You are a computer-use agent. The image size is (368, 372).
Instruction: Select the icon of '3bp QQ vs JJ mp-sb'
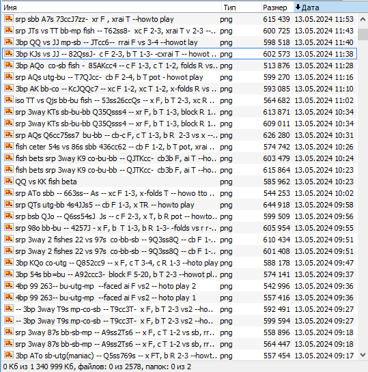point(9,42)
